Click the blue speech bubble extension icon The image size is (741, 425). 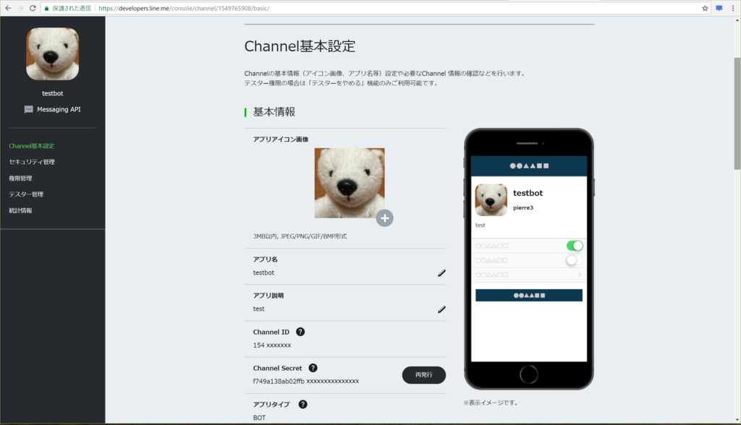pyautogui.click(x=719, y=7)
